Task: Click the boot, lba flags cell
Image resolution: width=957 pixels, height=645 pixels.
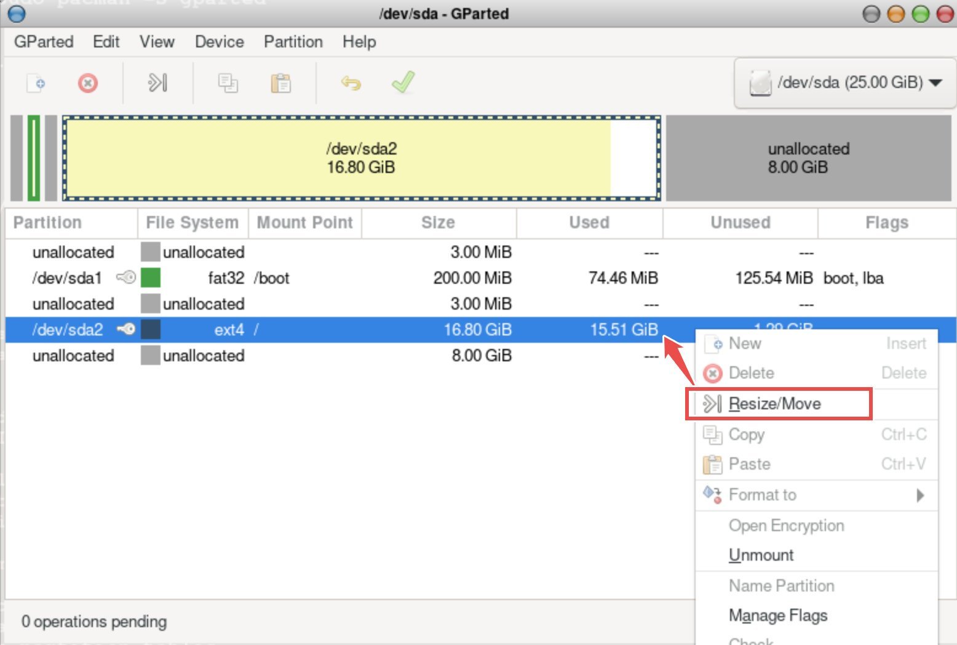Action: point(854,278)
